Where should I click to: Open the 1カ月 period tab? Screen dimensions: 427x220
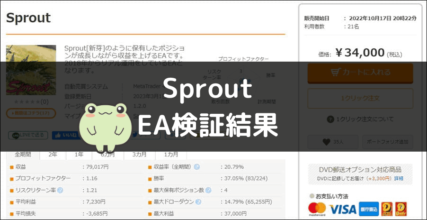(171, 155)
